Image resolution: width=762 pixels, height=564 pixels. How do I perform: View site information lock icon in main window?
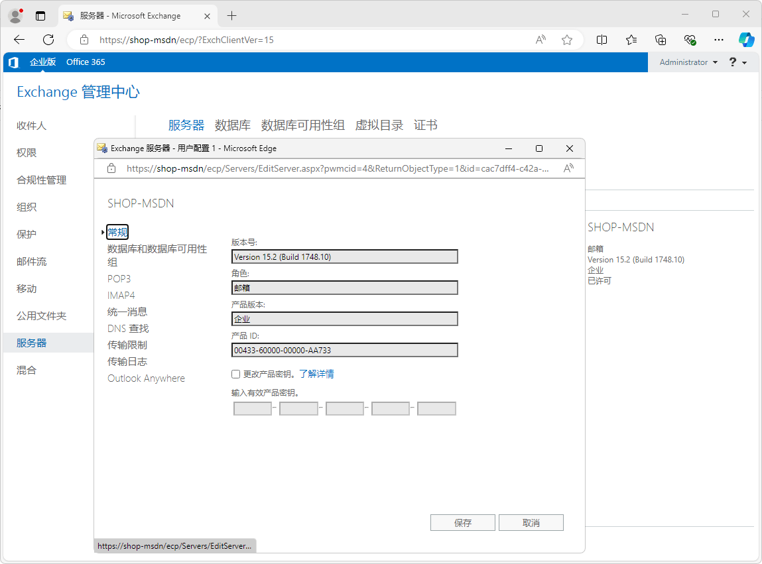click(84, 40)
